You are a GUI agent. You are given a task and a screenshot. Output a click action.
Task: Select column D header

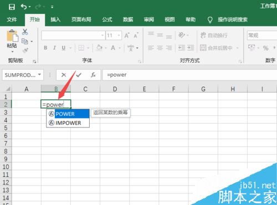click(115, 89)
